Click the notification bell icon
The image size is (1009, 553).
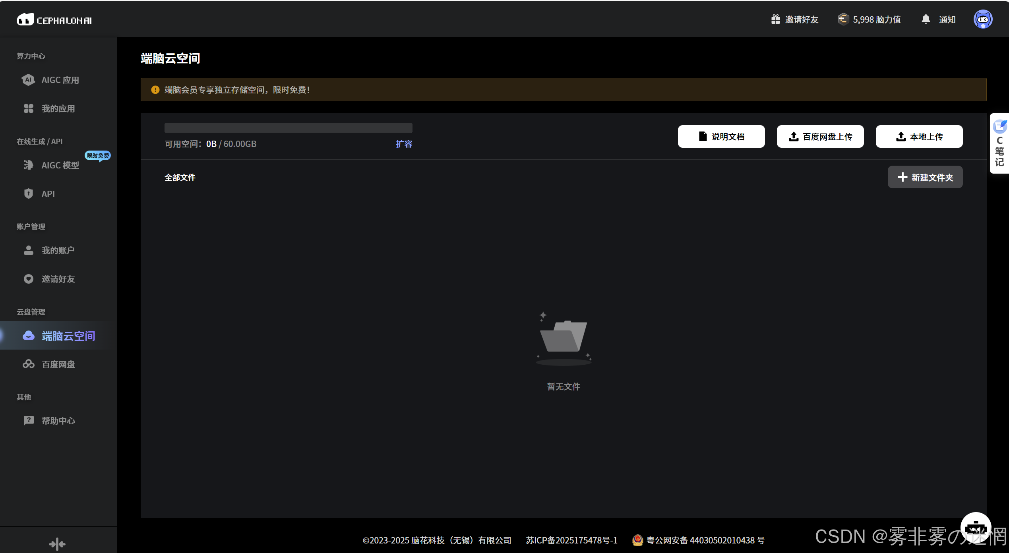pyautogui.click(x=926, y=19)
